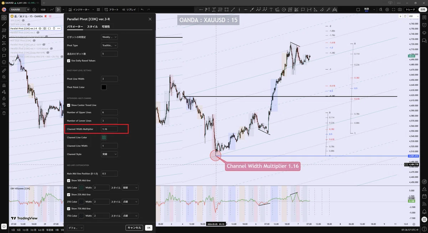This screenshot has width=428, height=233.
Task: Undo the last chart action
Action: point(143,10)
